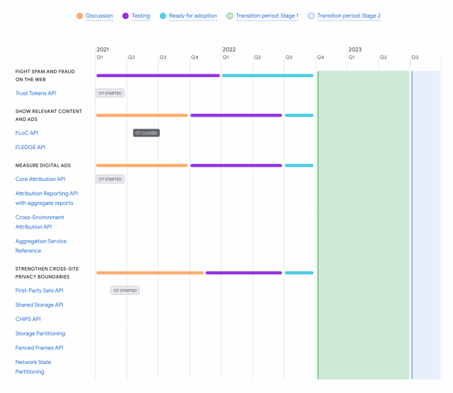
Task: Click the Shared Storage API link
Action: (40, 305)
